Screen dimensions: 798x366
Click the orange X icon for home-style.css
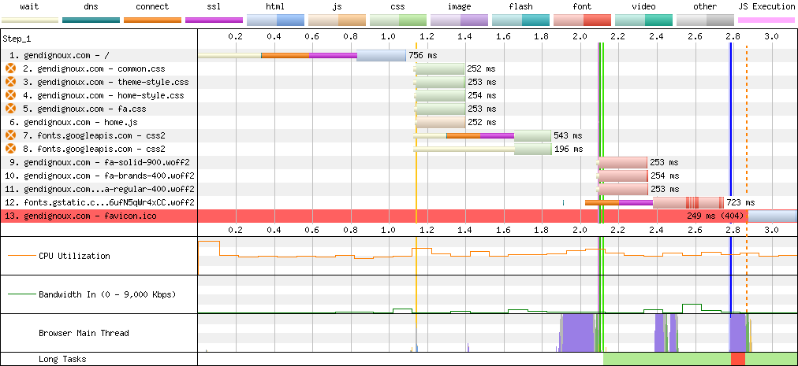[x=10, y=95]
